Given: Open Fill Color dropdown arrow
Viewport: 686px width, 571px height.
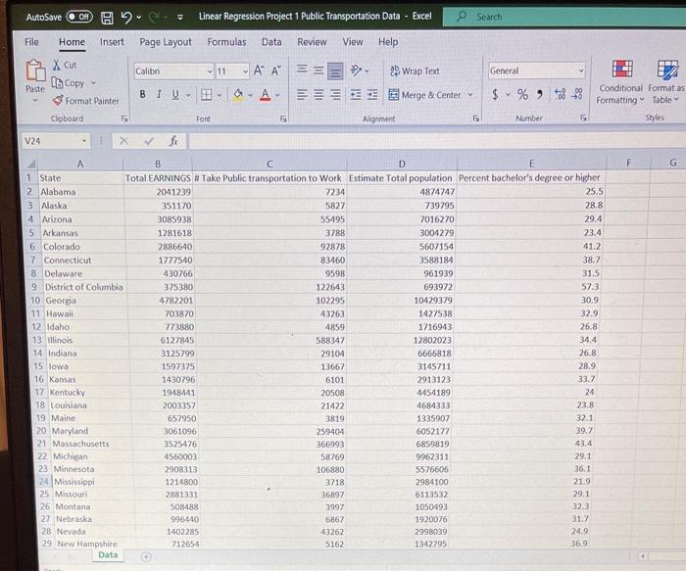Looking at the screenshot, I should tap(250, 95).
